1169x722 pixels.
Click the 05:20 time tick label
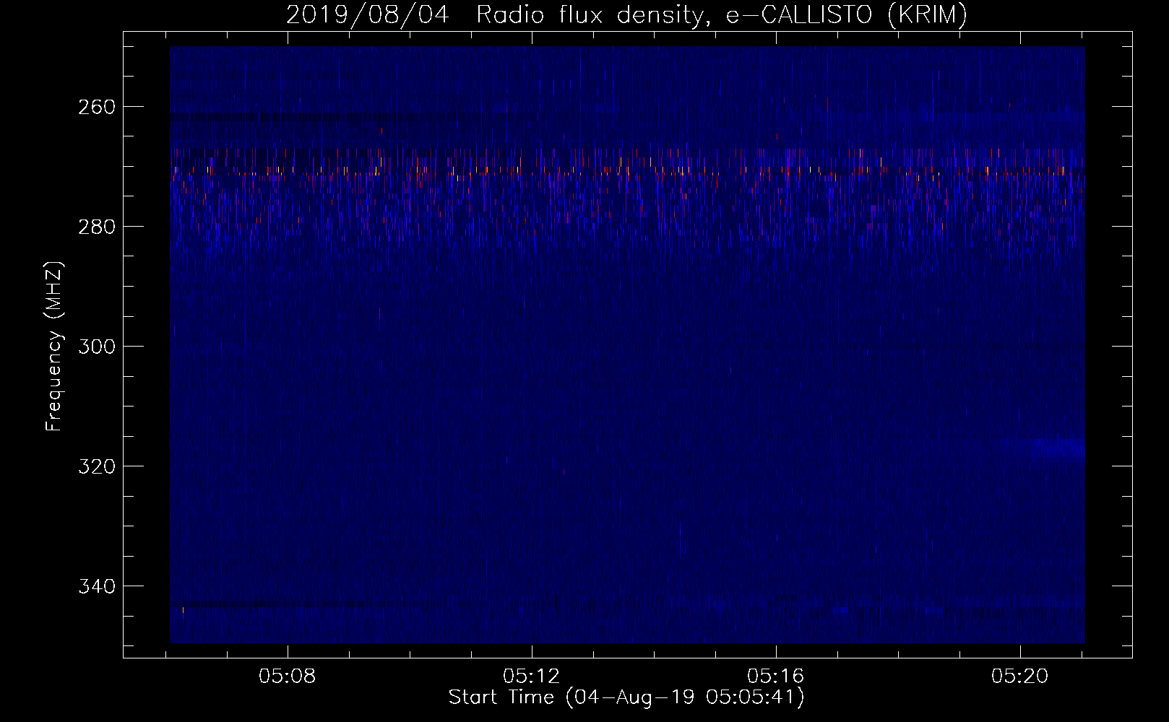point(1020,677)
